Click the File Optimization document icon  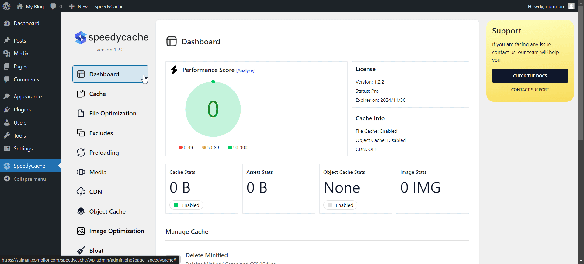(x=81, y=113)
